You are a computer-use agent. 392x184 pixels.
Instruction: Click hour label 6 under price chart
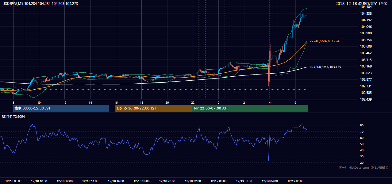click(295, 102)
